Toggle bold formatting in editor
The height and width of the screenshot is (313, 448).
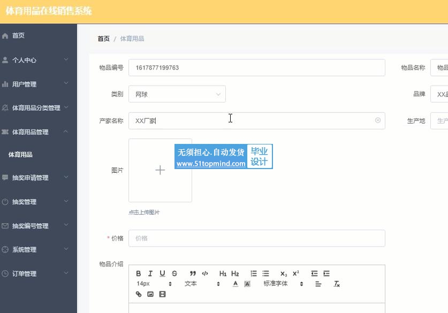(x=139, y=273)
